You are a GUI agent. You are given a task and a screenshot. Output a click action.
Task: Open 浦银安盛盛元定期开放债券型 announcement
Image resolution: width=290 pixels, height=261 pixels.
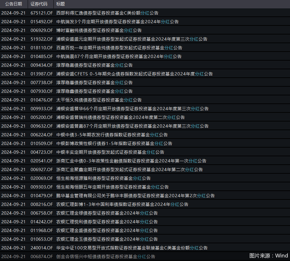pyautogui.click(x=132, y=39)
